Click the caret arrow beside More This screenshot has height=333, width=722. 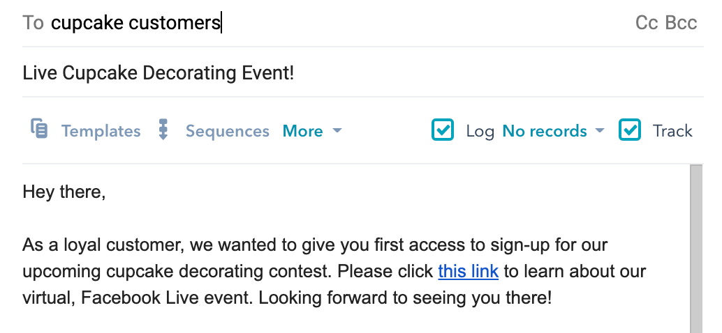337,131
